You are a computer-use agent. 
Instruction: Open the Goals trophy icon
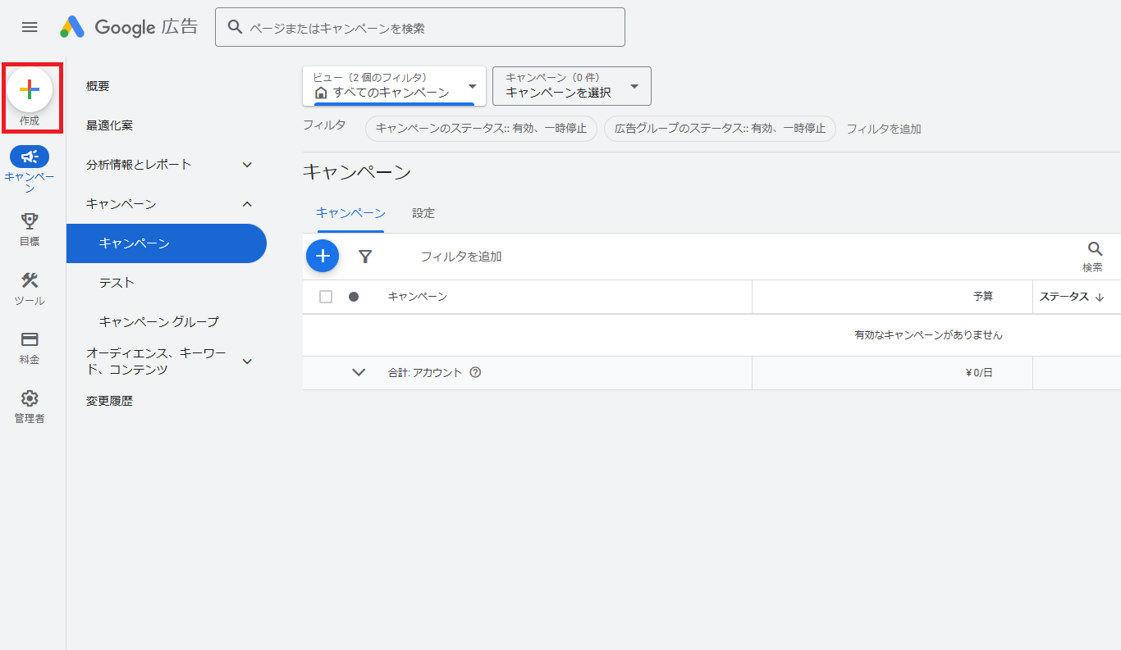click(30, 221)
